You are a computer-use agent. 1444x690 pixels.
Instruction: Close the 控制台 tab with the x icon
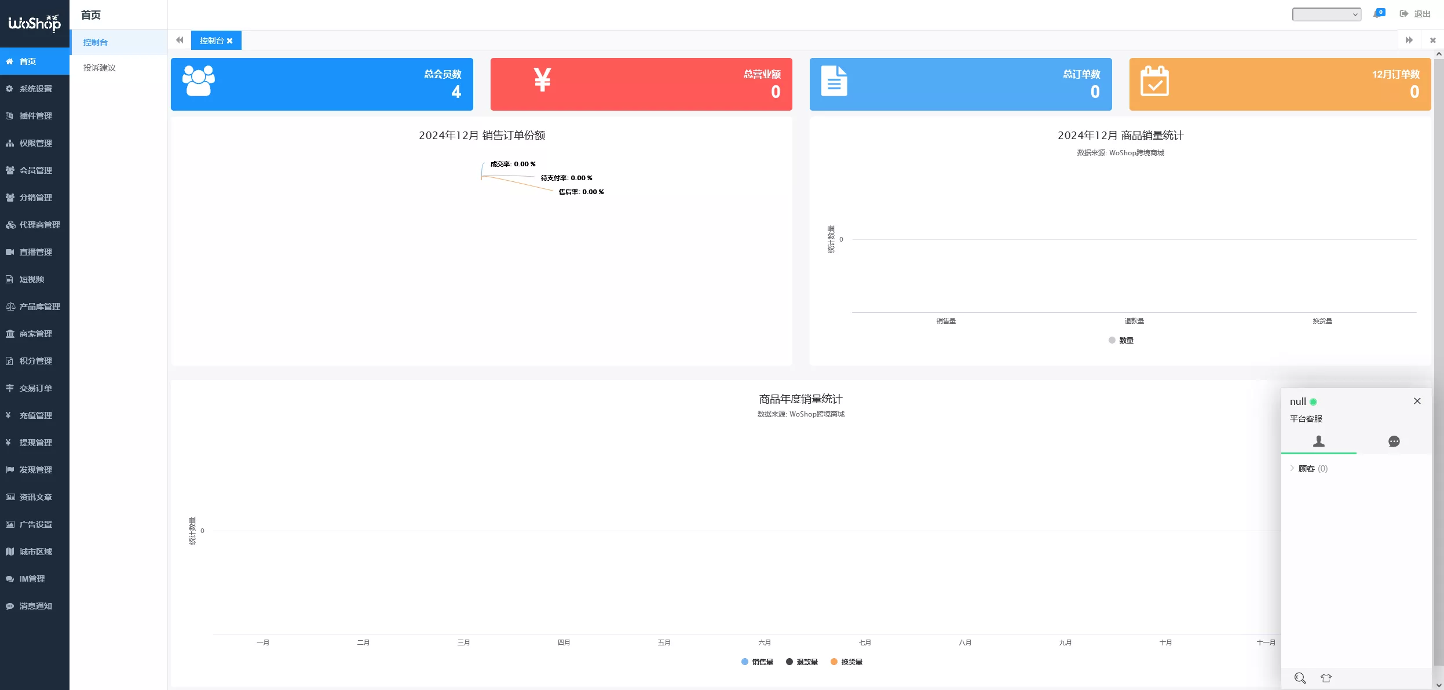tap(230, 41)
